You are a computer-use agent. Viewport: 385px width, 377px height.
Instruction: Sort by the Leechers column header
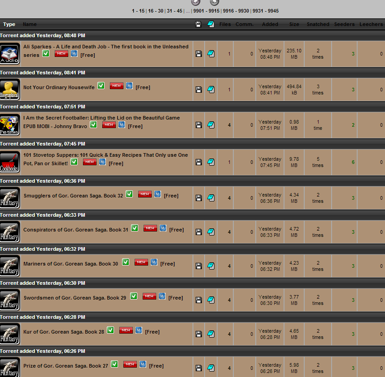tap(371, 24)
